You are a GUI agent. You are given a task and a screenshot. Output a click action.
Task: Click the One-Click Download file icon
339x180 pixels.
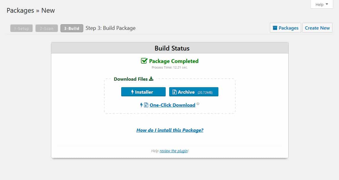click(146, 105)
